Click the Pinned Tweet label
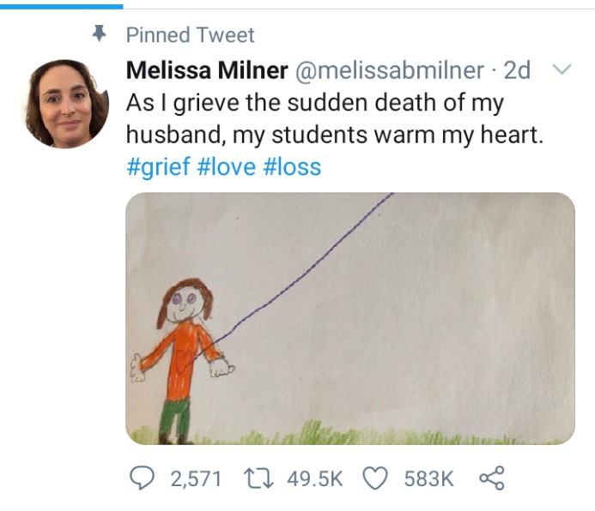 (x=190, y=35)
